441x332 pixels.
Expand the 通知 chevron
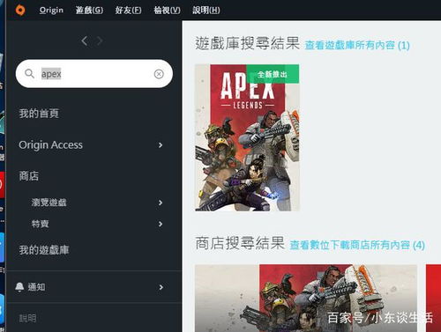click(161, 287)
